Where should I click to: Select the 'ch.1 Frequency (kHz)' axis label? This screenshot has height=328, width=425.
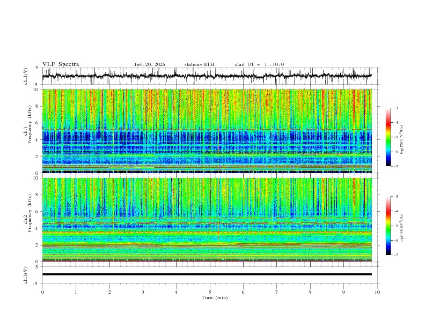(28, 125)
